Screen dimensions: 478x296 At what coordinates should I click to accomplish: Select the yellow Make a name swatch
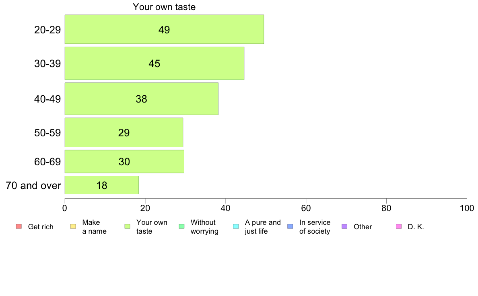(73, 226)
